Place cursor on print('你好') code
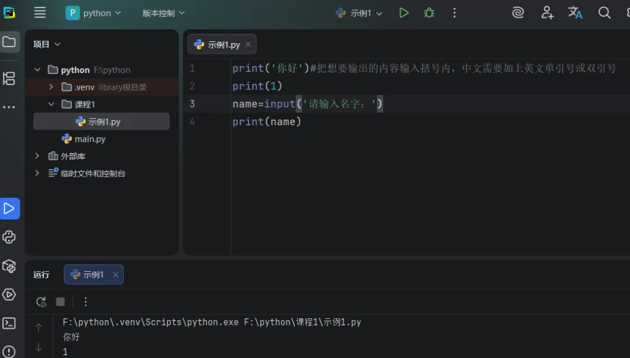Image resolution: width=630 pixels, height=358 pixels. pos(271,68)
